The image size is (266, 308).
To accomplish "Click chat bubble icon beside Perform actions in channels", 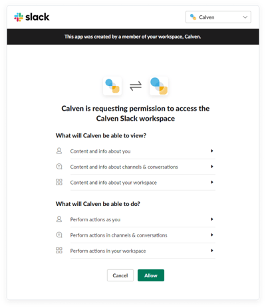I will pyautogui.click(x=59, y=235).
